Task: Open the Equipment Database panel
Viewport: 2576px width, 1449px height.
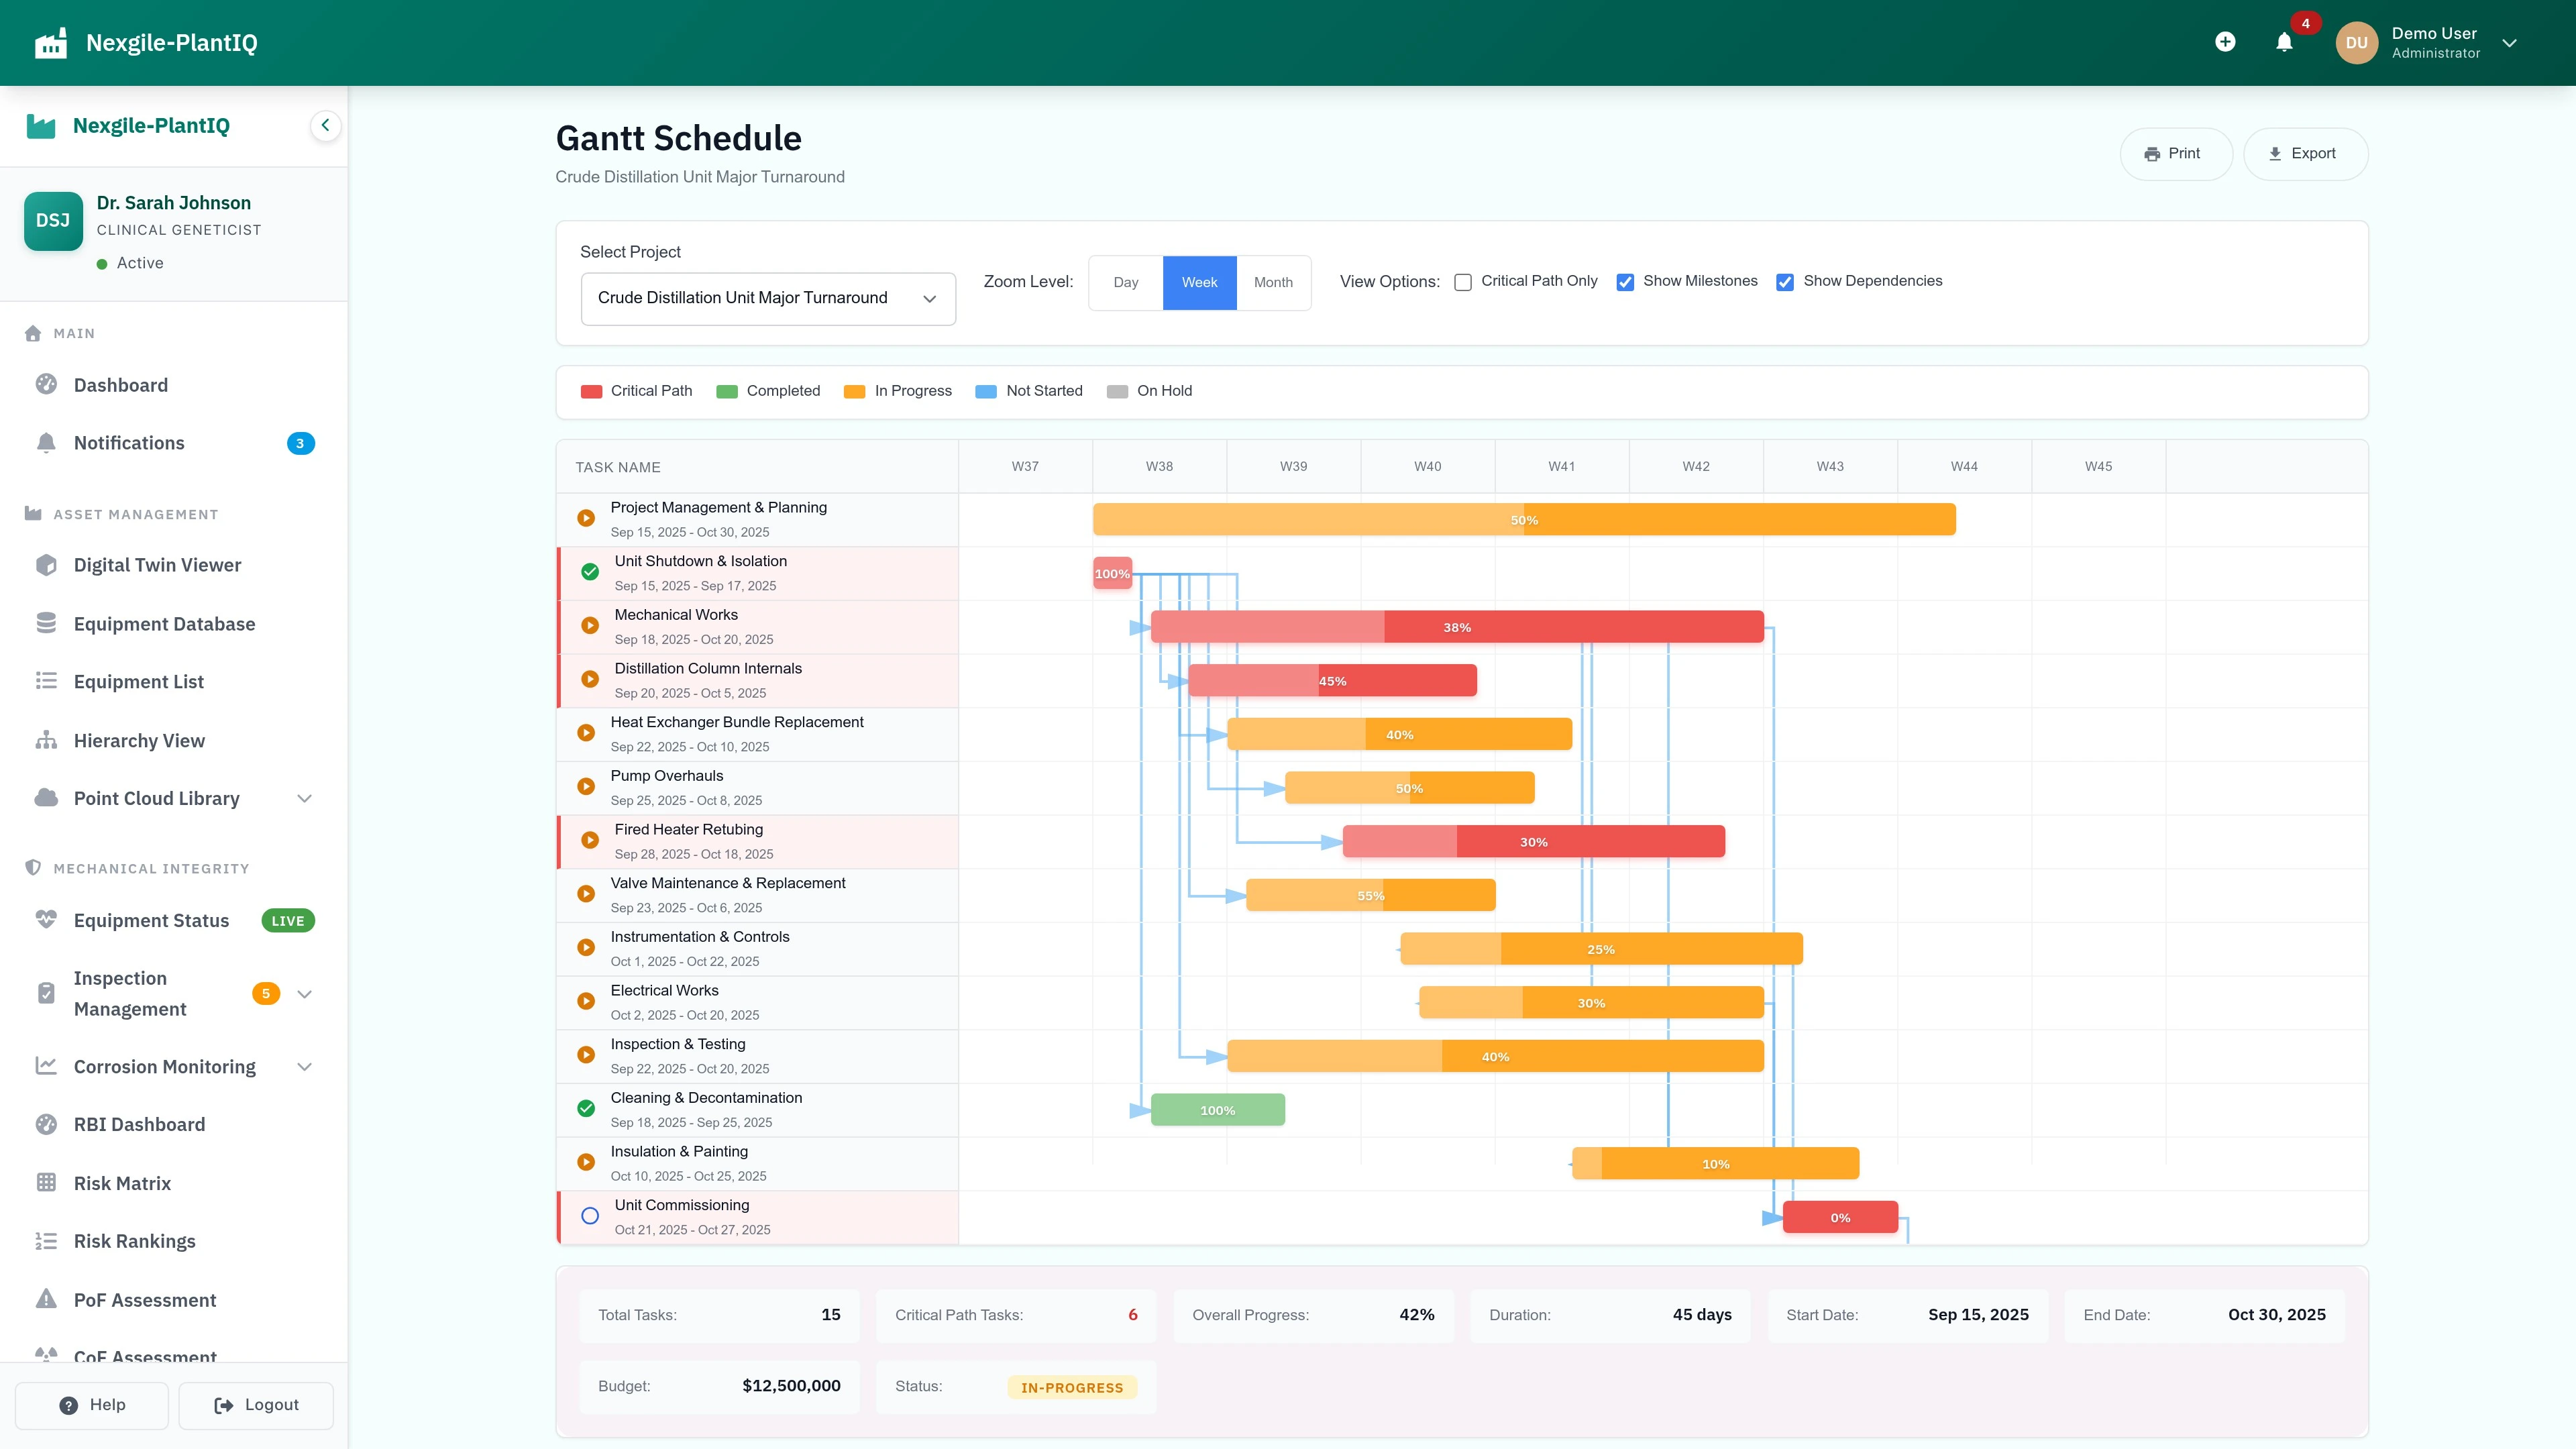Action: (x=164, y=623)
